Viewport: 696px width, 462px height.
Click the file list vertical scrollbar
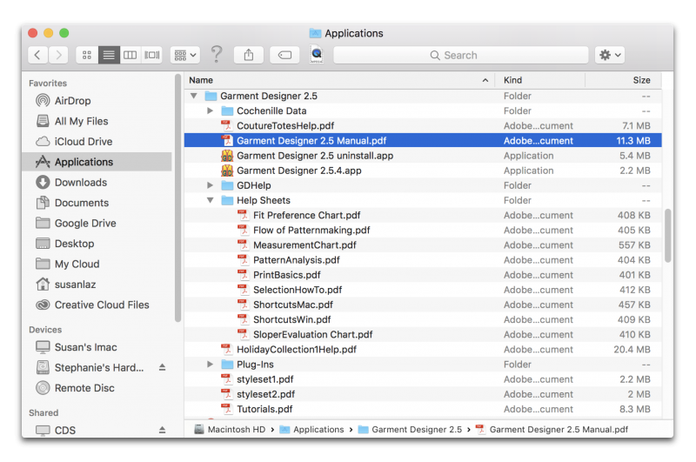click(x=667, y=235)
